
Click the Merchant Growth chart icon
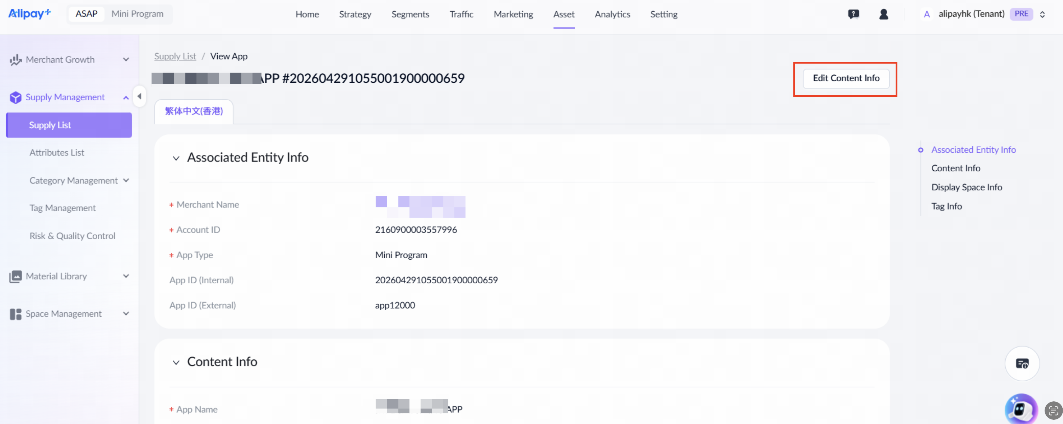coord(16,60)
